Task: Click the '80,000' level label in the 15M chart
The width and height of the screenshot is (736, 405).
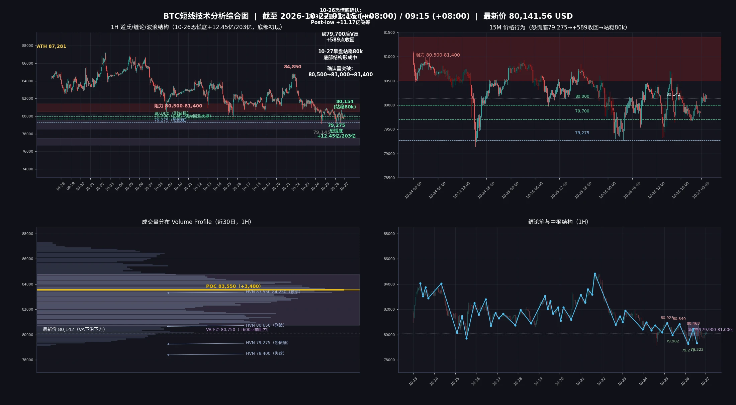Action: tap(582, 96)
